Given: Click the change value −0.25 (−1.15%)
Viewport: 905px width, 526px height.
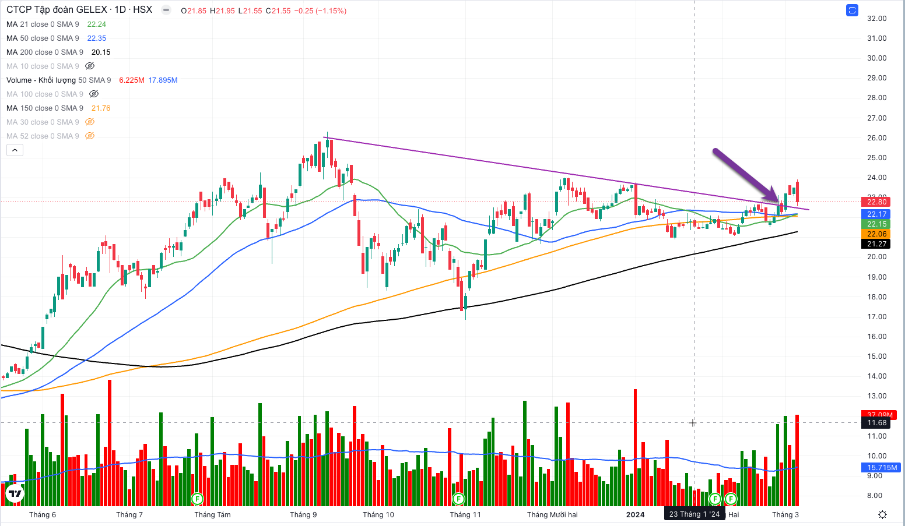Looking at the screenshot, I should point(320,10).
